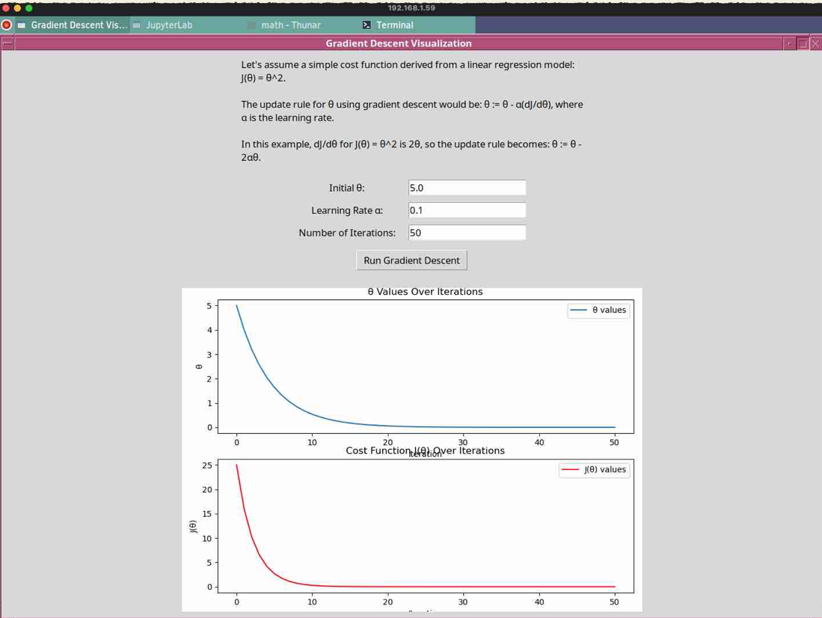This screenshot has height=618, width=822.
Task: Click the yellow macOS minimize dot
Action: [x=18, y=7]
